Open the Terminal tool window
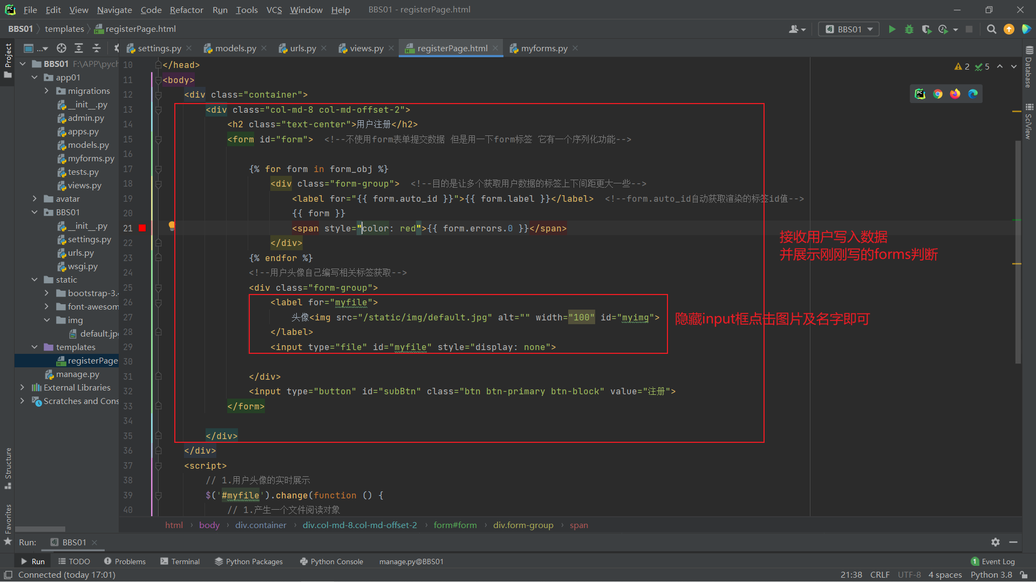1036x582 pixels. pyautogui.click(x=180, y=562)
